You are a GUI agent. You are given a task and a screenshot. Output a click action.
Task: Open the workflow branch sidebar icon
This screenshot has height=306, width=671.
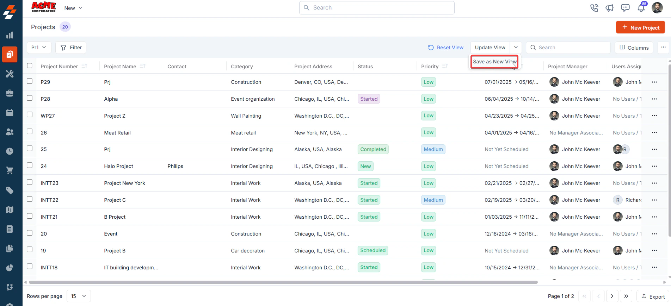coord(10,287)
